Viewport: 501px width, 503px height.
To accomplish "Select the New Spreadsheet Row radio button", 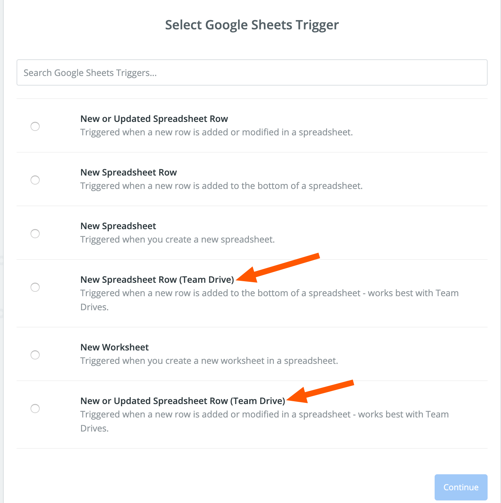I will (x=35, y=180).
